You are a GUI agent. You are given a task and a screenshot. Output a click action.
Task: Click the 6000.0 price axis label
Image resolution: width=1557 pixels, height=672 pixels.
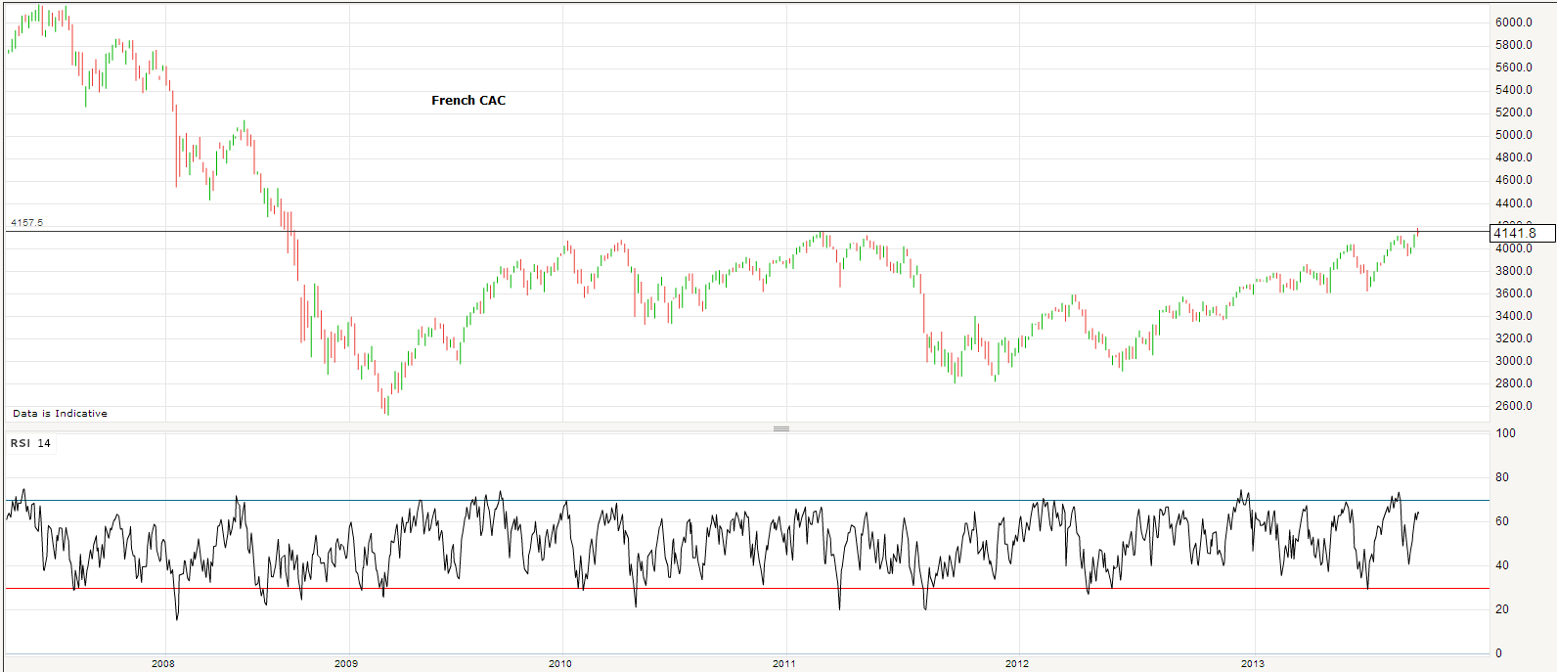tap(1513, 22)
